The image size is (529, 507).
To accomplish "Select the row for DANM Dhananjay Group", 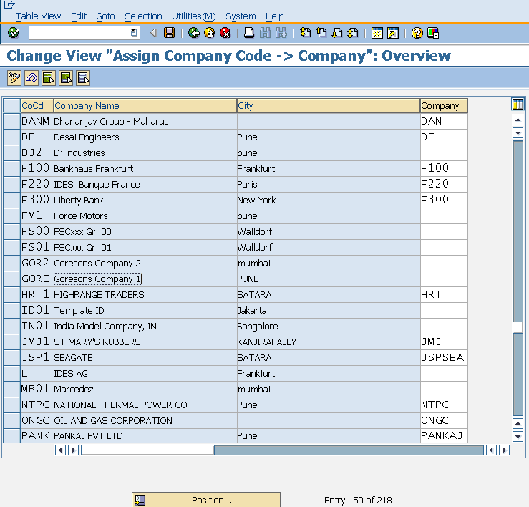I will (x=11, y=122).
